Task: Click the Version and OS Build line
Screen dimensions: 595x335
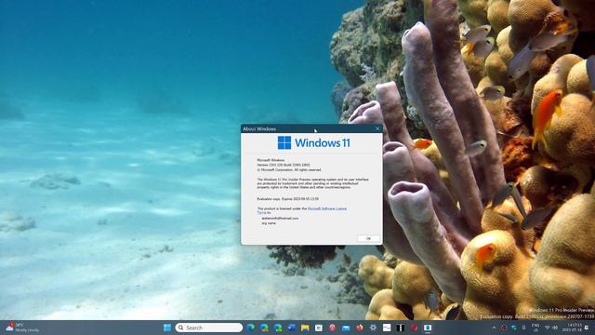Action: 284,165
